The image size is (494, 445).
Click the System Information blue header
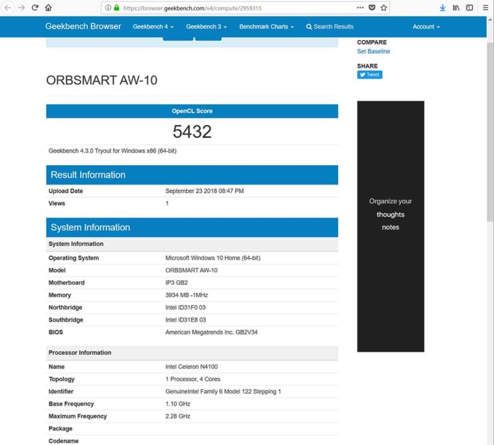pyautogui.click(x=192, y=228)
